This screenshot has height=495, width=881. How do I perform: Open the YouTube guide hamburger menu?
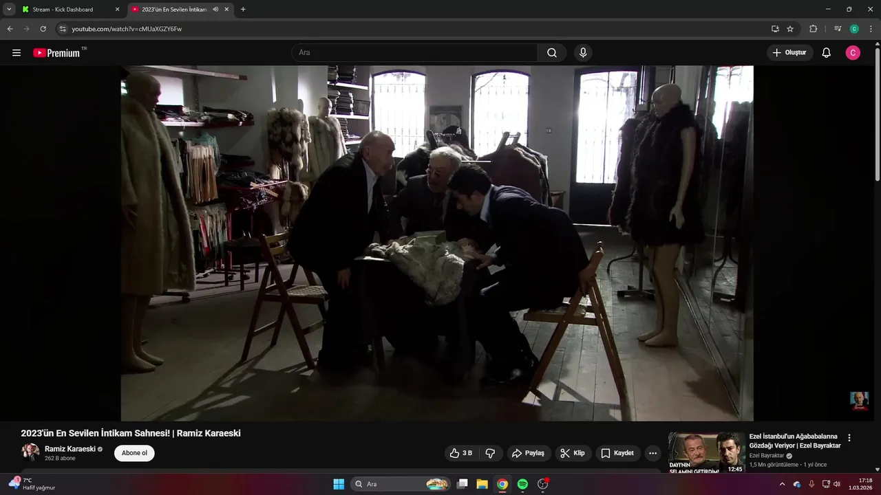(17, 53)
